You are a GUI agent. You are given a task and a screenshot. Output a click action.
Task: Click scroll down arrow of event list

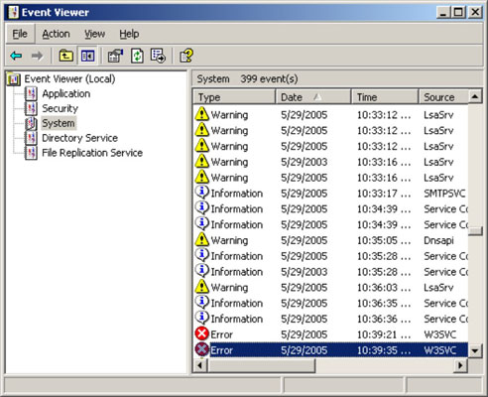point(475,350)
